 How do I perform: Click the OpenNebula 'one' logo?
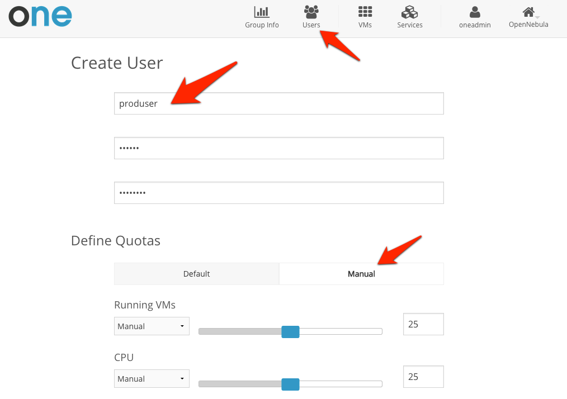coord(40,16)
